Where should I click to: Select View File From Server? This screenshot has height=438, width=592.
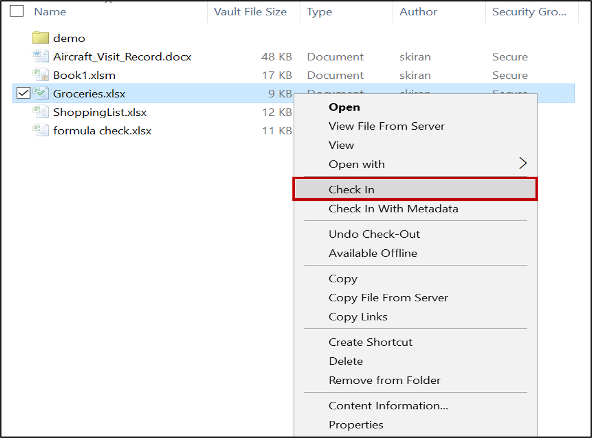386,126
